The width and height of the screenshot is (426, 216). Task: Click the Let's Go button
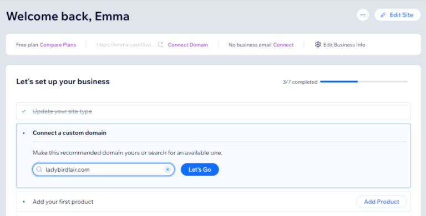click(200, 169)
